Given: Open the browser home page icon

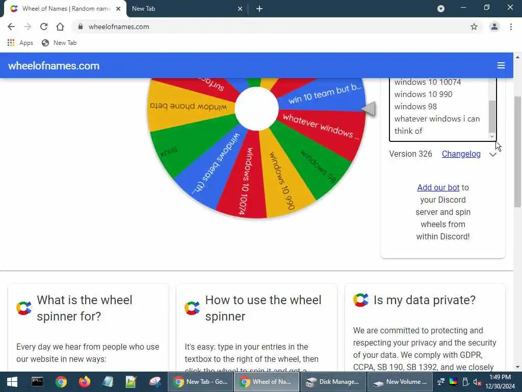Looking at the screenshot, I should click(x=60, y=27).
